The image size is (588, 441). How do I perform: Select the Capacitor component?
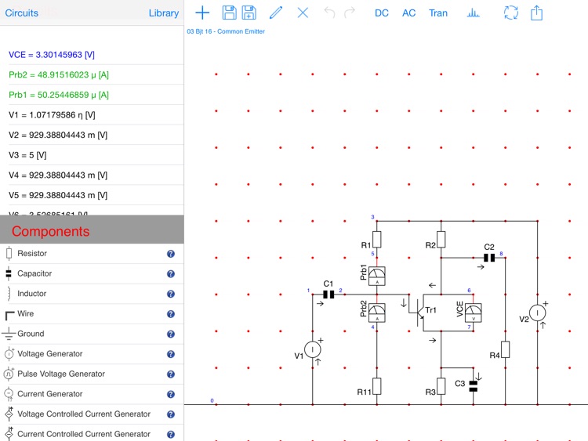92,273
